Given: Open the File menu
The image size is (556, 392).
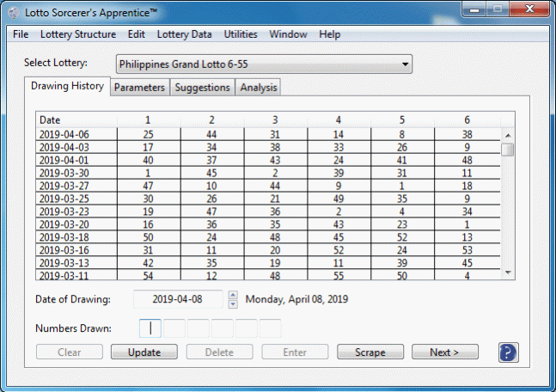Looking at the screenshot, I should [21, 34].
